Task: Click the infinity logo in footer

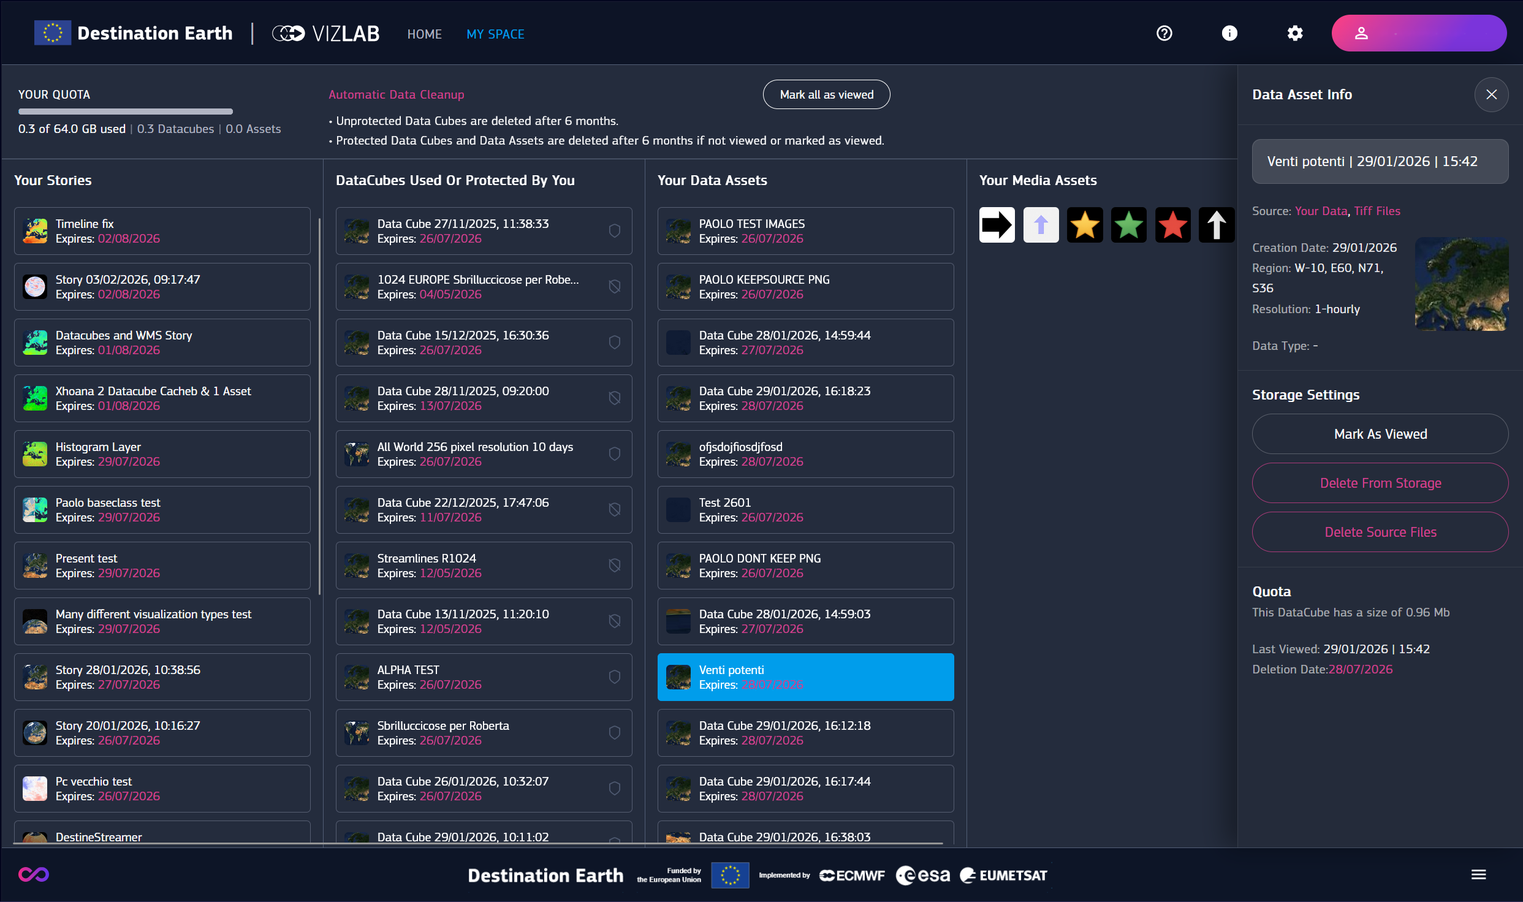Action: point(34,874)
